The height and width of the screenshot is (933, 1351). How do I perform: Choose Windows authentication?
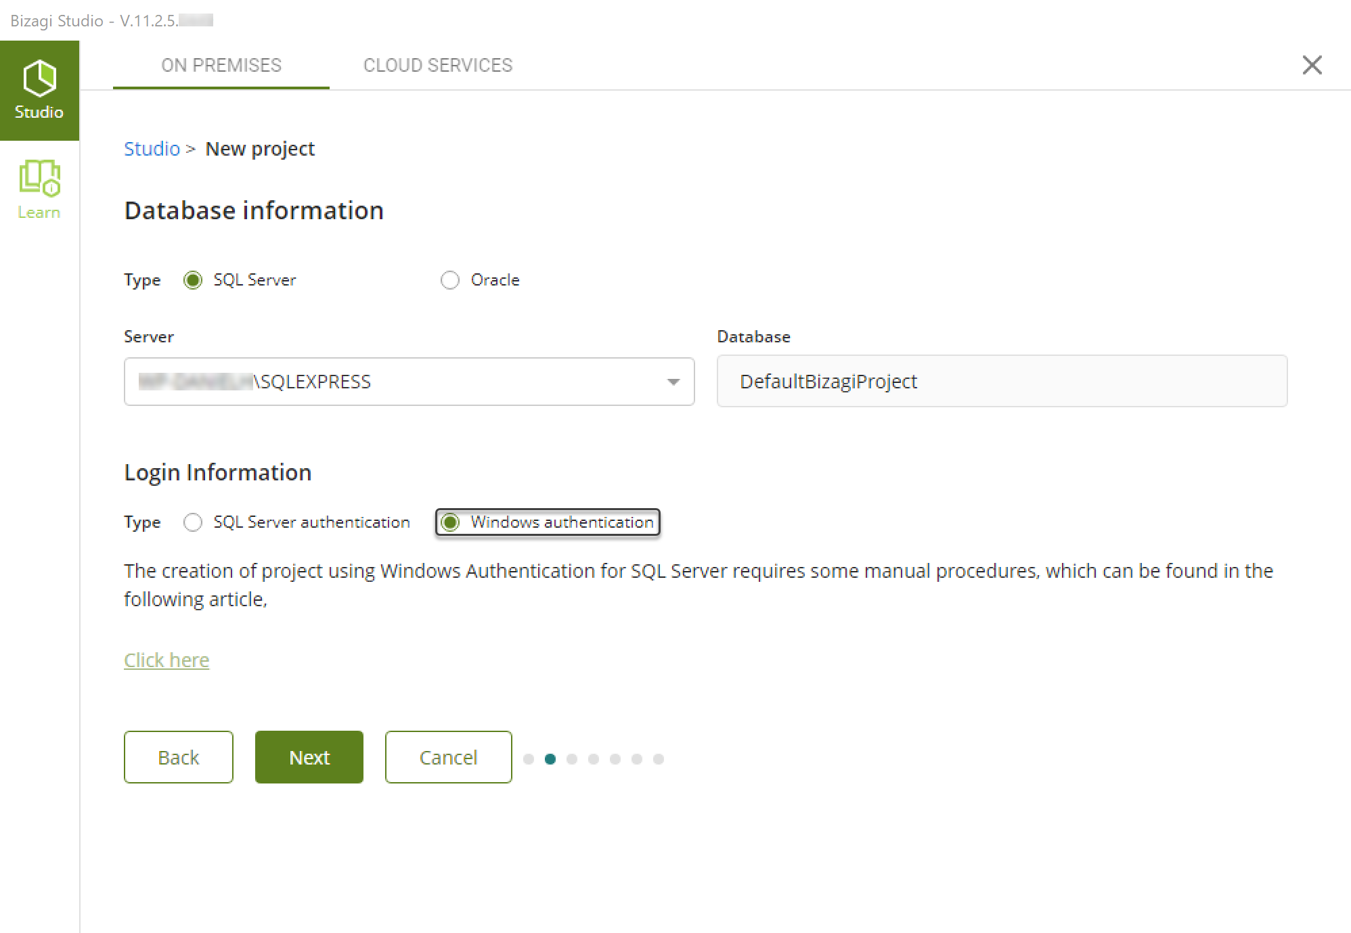(450, 522)
